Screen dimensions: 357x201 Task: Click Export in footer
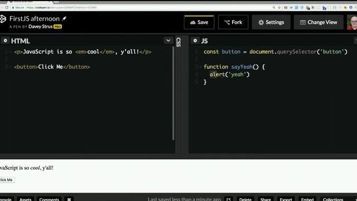click(x=286, y=199)
